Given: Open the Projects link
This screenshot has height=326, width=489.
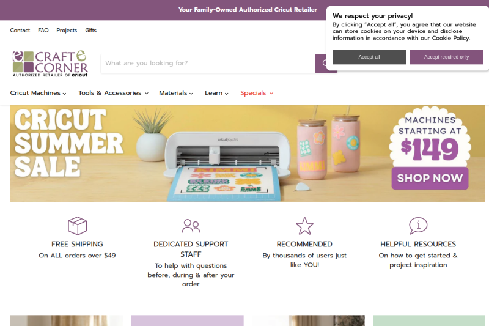Looking at the screenshot, I should pyautogui.click(x=67, y=30).
